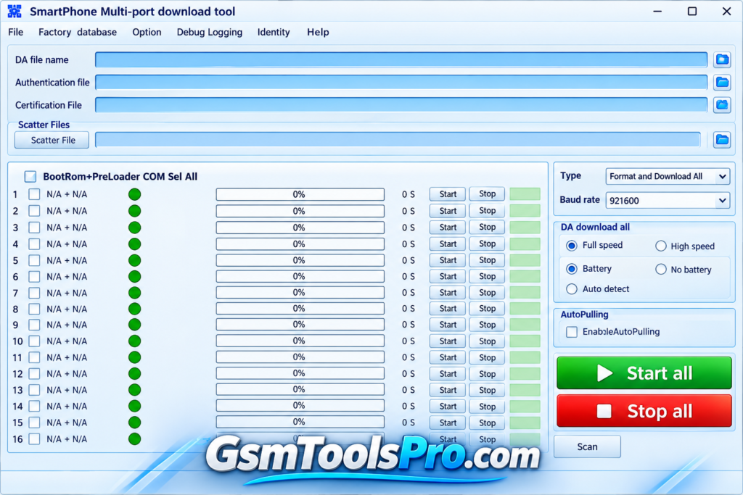Click the Scan button
Screen dimensions: 743x495
coord(587,446)
